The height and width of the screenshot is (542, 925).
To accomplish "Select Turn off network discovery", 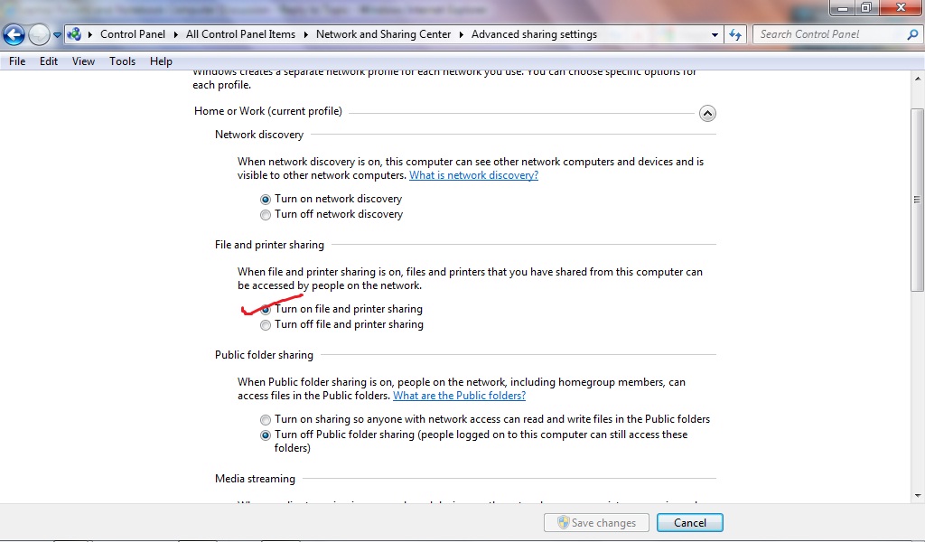I will (266, 215).
